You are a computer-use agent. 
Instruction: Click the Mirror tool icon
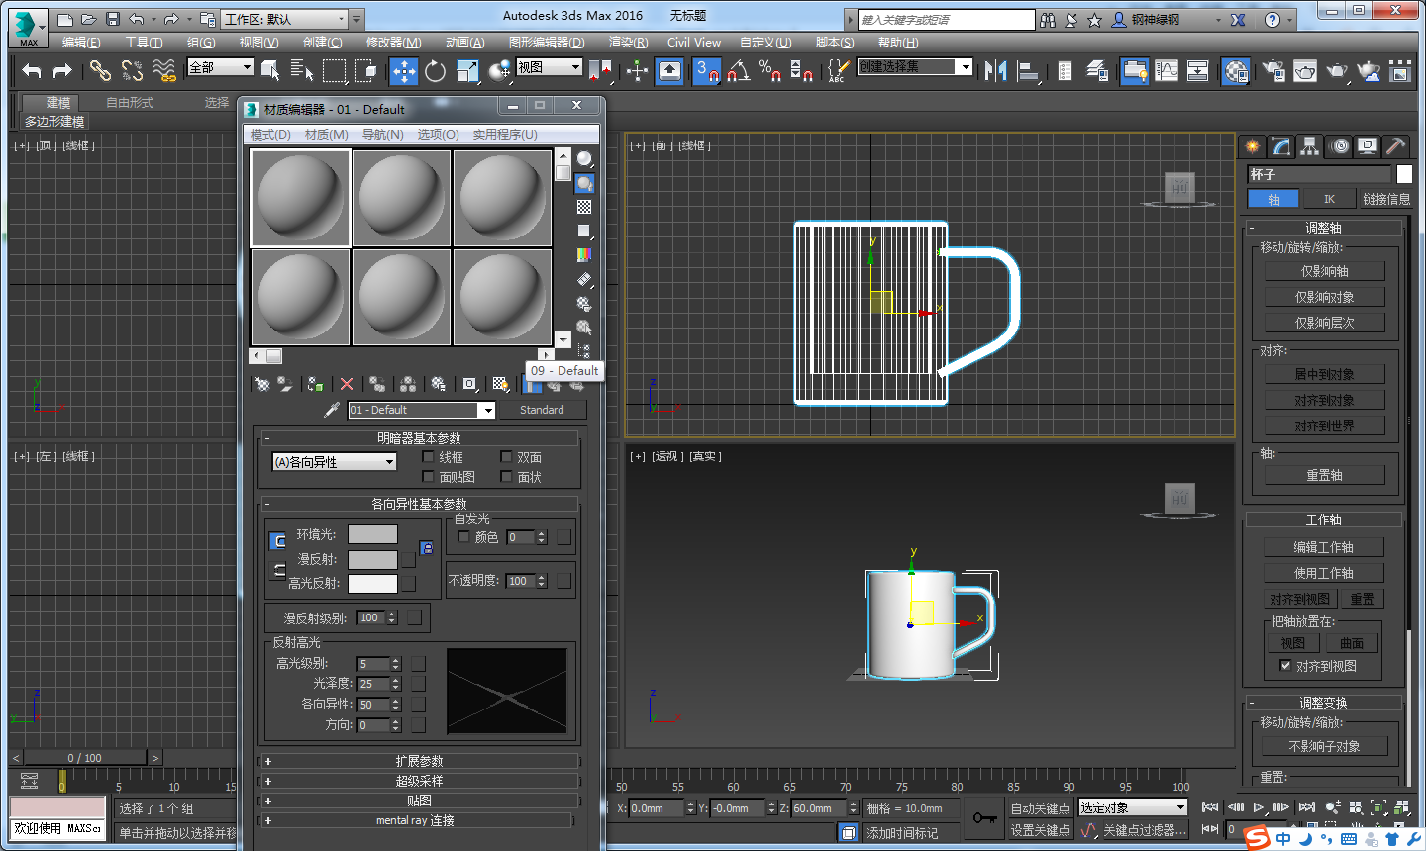pyautogui.click(x=996, y=70)
